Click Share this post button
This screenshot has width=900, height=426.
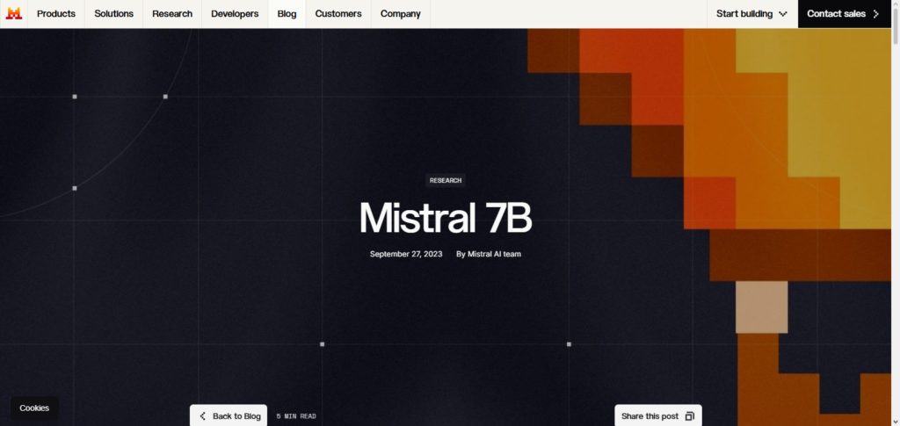(657, 415)
